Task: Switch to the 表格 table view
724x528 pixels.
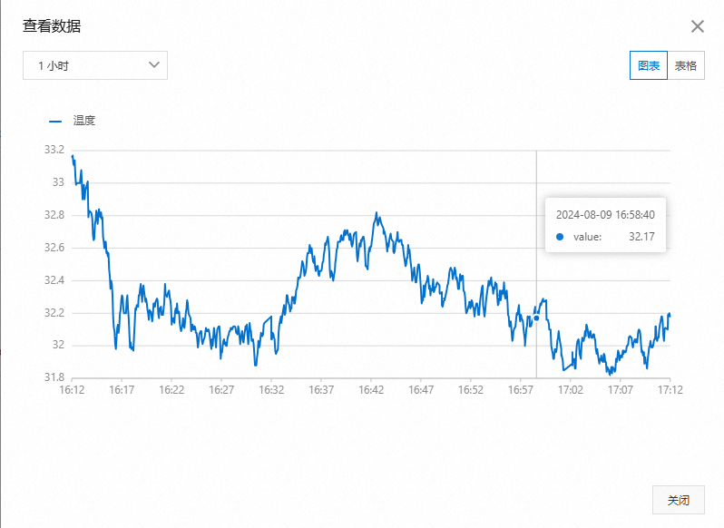Action: pyautogui.click(x=686, y=65)
